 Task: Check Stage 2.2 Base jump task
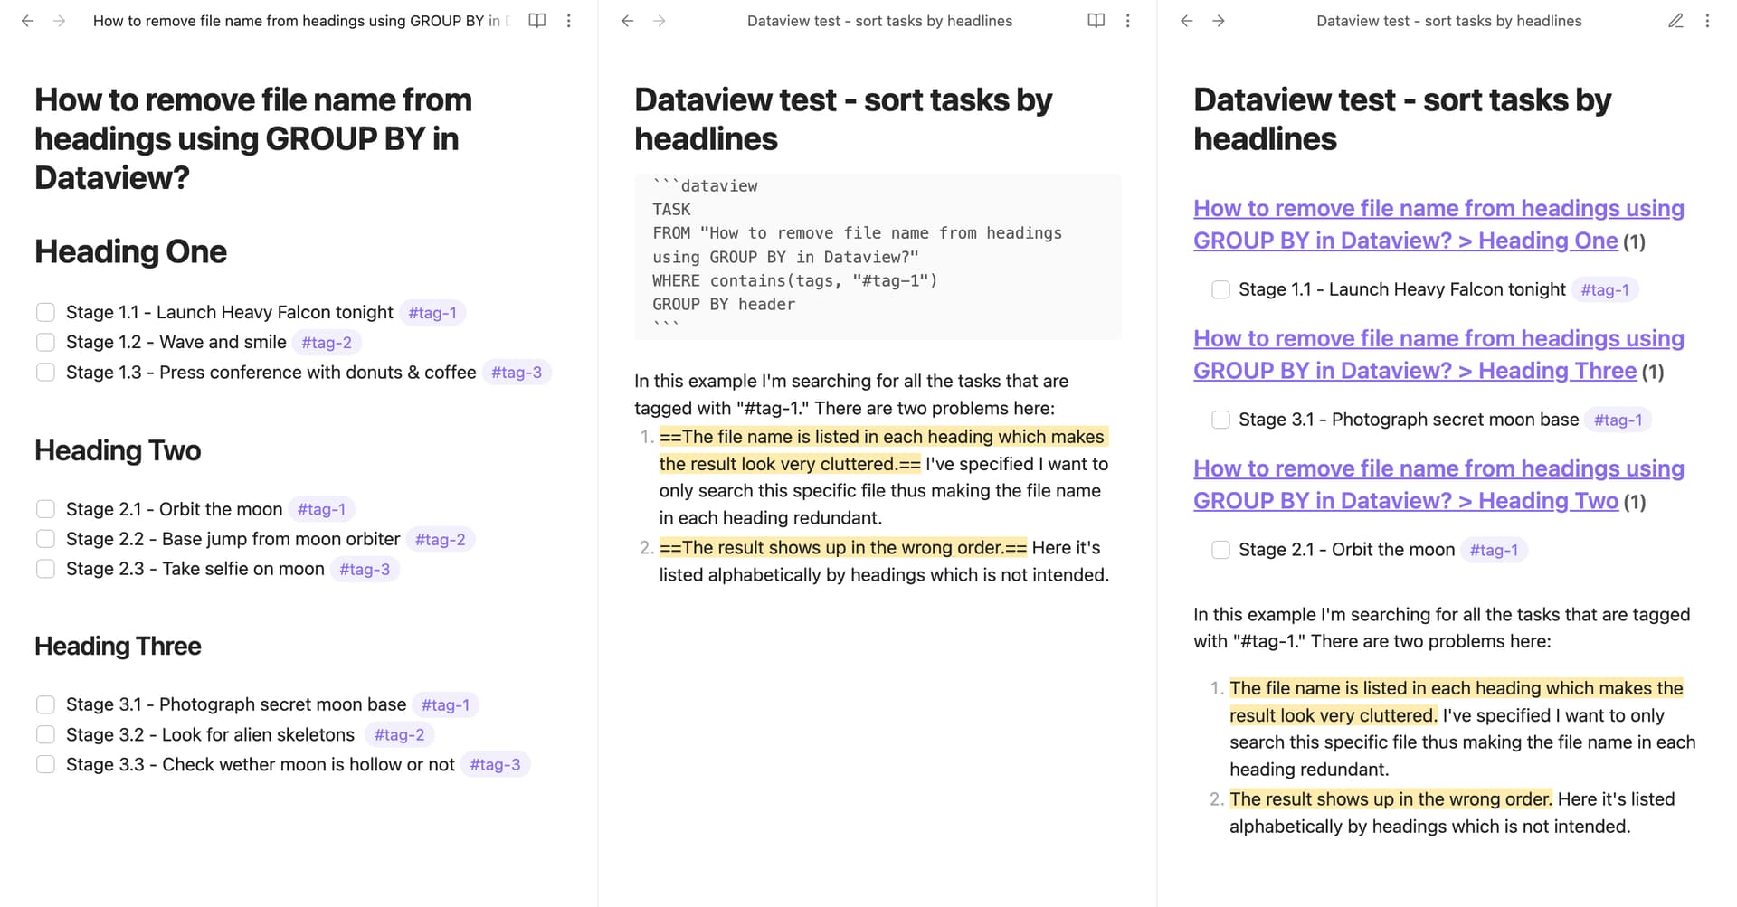point(45,539)
